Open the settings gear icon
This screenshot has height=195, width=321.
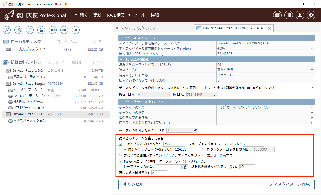311,15
